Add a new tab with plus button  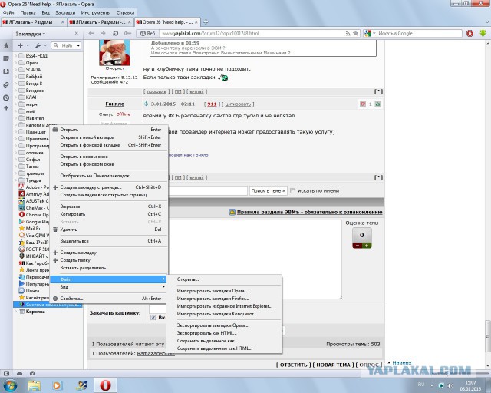206,22
